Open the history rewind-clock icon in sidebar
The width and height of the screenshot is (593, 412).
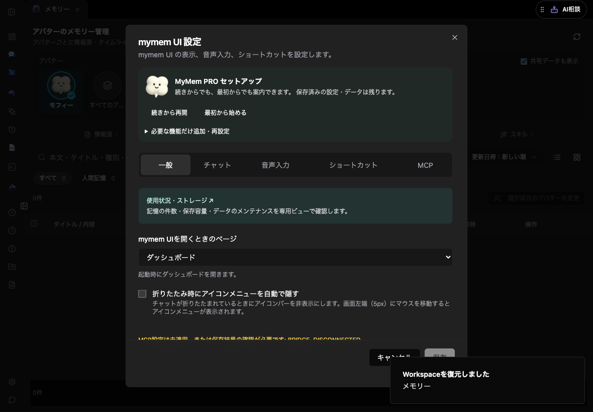click(x=12, y=130)
